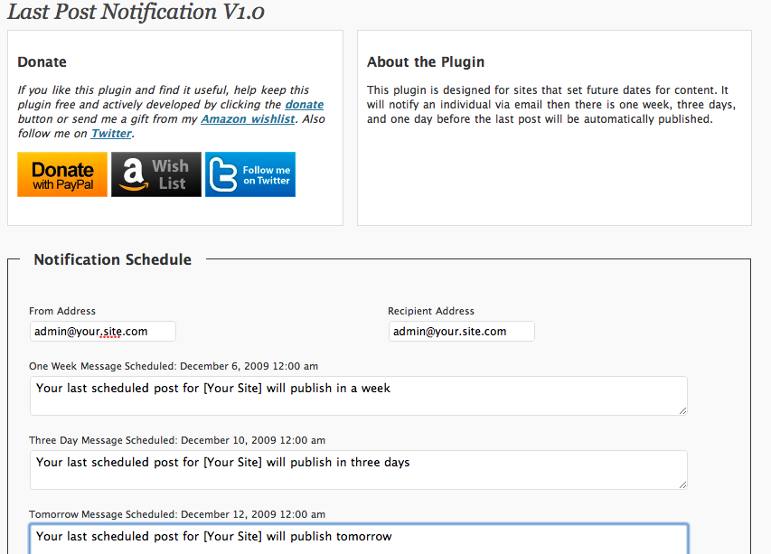Click the Follow me on Twitter badge
The width and height of the screenshot is (771, 554).
pos(250,174)
